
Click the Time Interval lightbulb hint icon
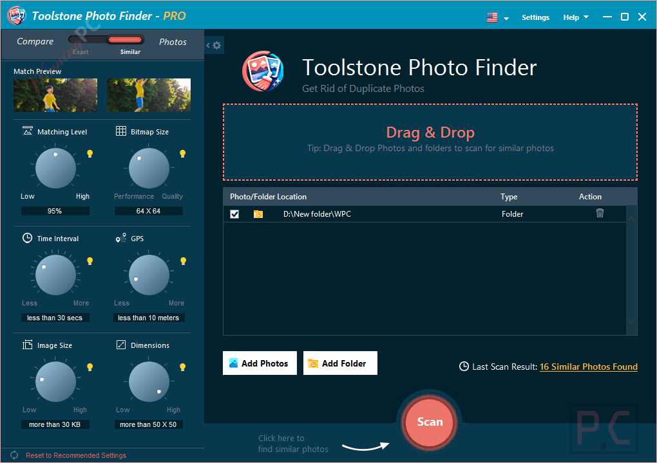(90, 261)
